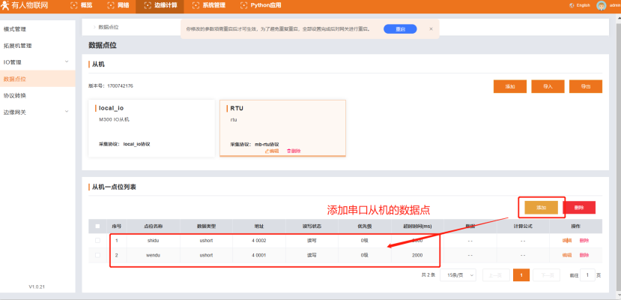This screenshot has width=621, height=300.
Task: Click the 概览 tab icon in top bar
Action: point(73,5)
